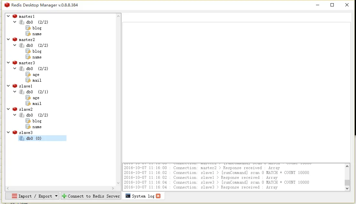This screenshot has width=356, height=204.
Task: Click the master1 server cube icon
Action: (15, 16)
